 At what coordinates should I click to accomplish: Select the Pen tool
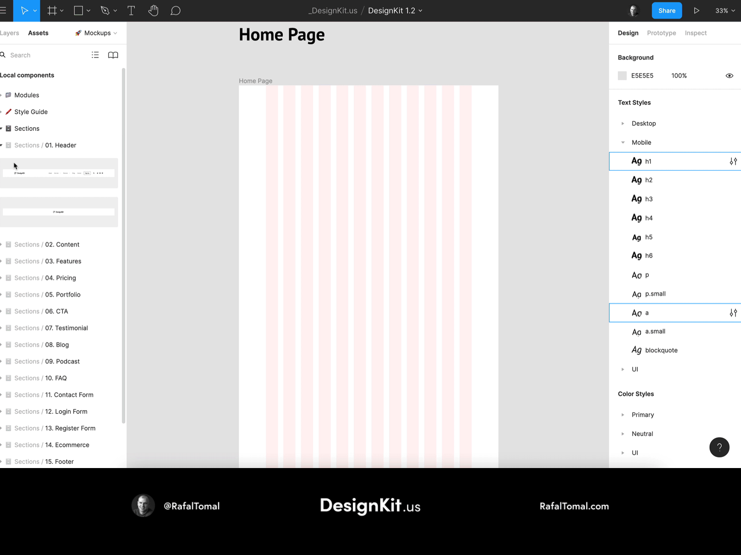pos(105,11)
